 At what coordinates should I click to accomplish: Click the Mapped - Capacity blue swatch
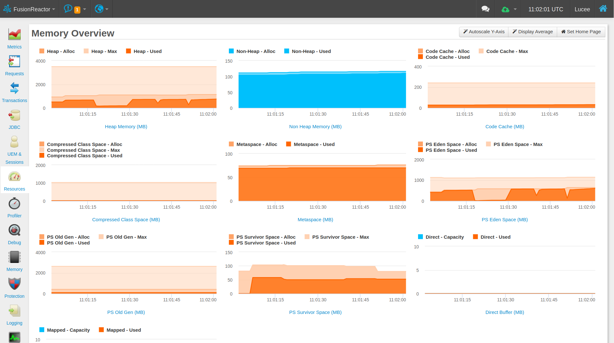(x=42, y=330)
